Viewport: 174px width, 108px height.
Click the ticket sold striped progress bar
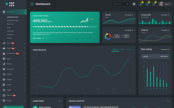65,27
